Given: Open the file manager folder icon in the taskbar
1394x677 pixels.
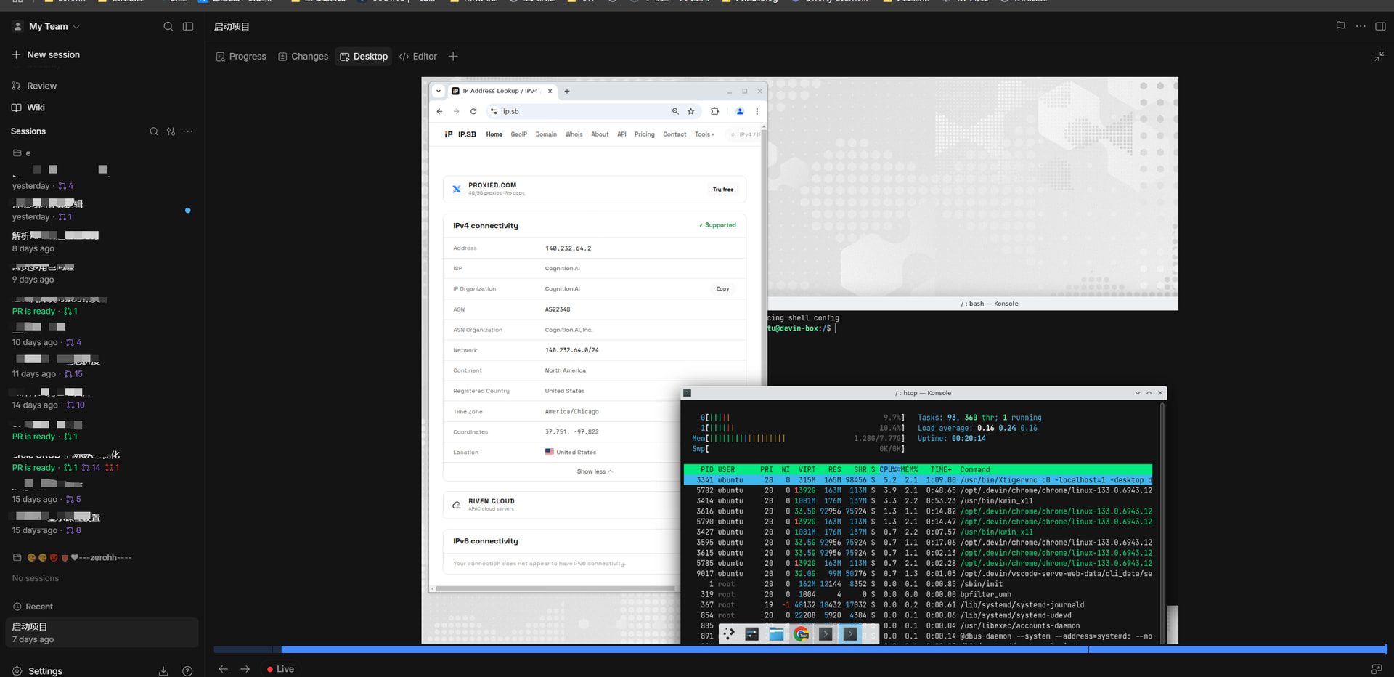Looking at the screenshot, I should click(777, 634).
